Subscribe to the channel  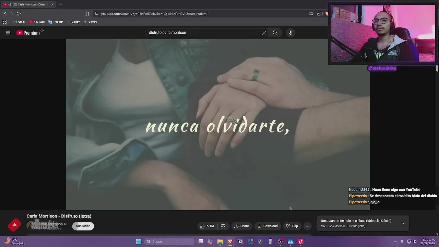coord(83,226)
